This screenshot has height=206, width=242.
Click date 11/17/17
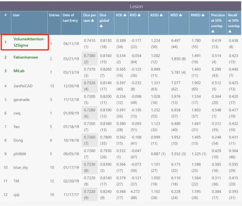click(71, 195)
